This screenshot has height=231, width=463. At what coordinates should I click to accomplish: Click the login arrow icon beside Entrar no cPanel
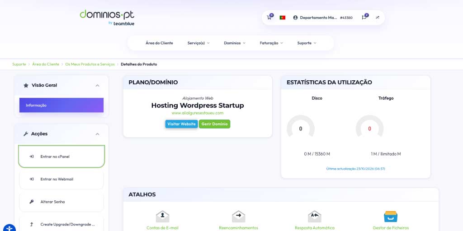[x=32, y=157]
